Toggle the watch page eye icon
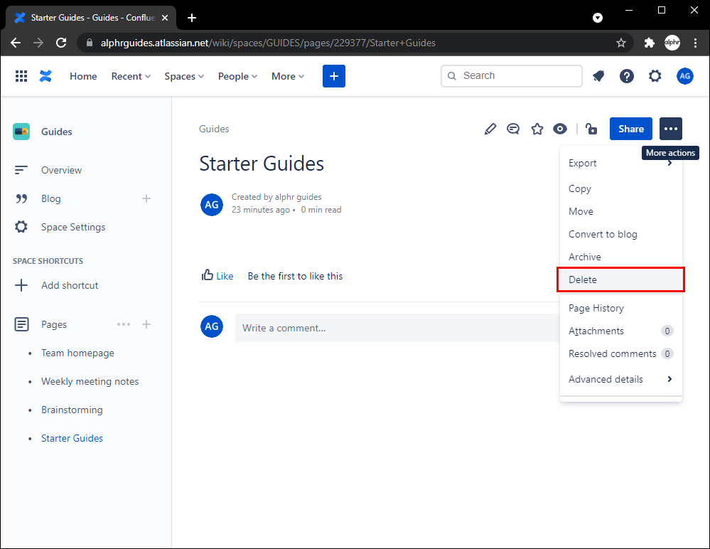Image resolution: width=710 pixels, height=549 pixels. pyautogui.click(x=560, y=129)
